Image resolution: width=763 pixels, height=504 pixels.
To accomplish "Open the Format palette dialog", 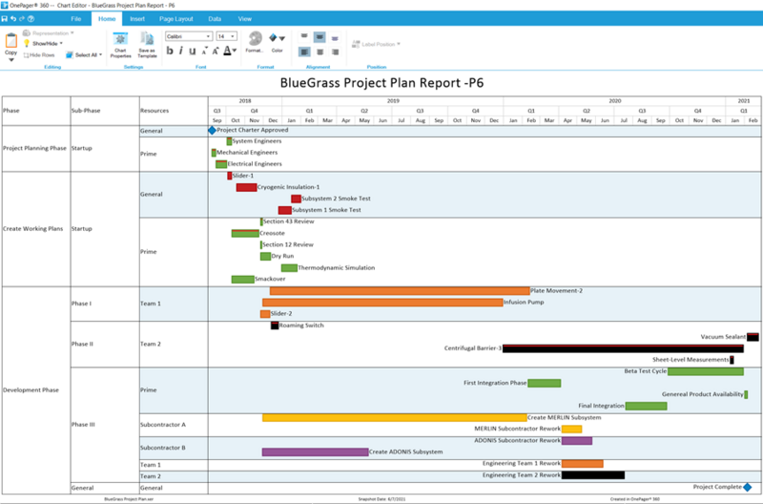I will click(255, 38).
